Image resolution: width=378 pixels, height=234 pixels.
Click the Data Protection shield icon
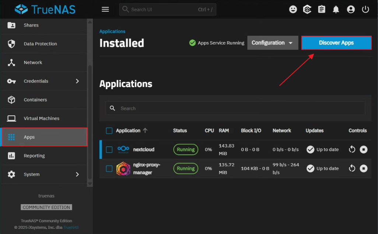coord(11,43)
